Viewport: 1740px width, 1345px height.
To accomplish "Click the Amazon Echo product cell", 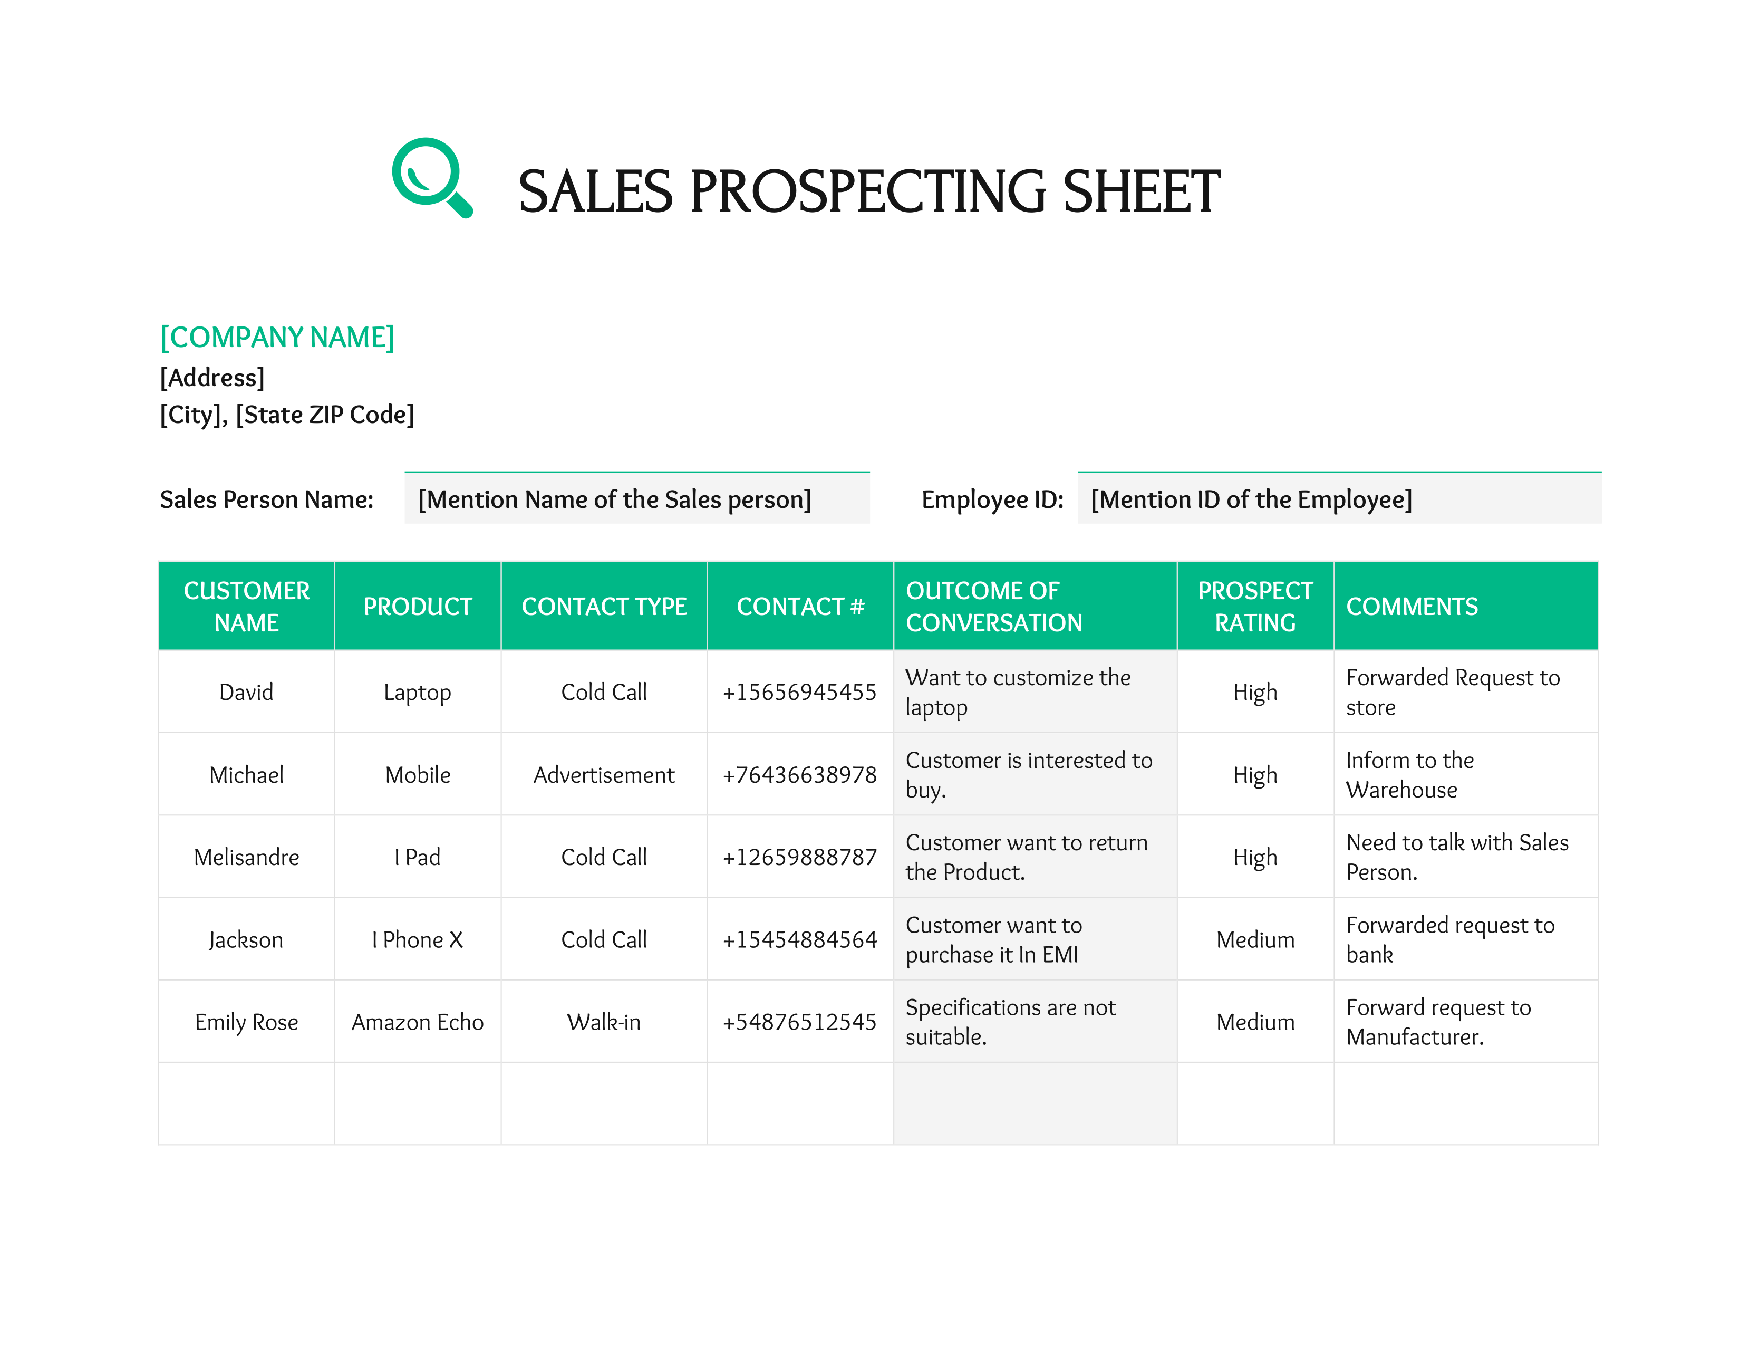I will [418, 1022].
